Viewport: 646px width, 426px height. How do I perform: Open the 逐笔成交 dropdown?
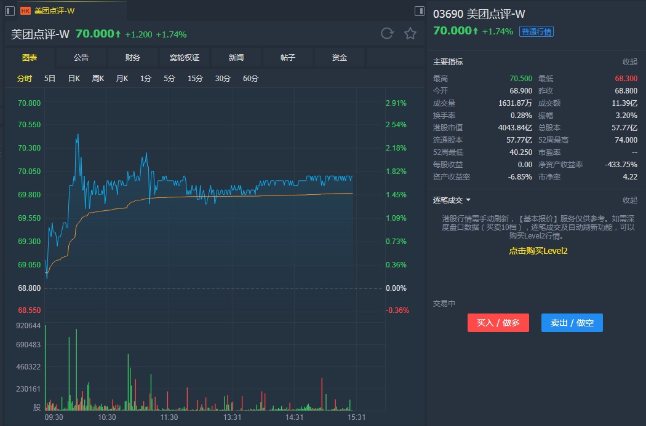click(x=452, y=200)
